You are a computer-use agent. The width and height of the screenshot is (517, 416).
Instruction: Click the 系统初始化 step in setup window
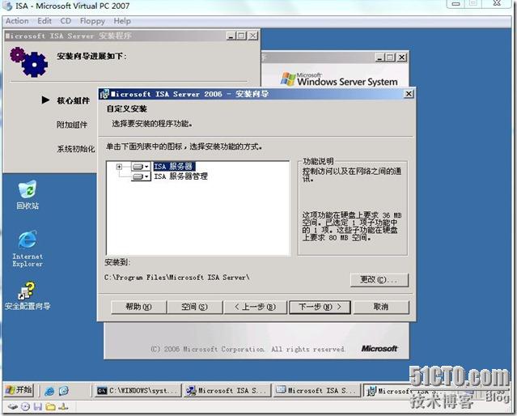pos(76,149)
